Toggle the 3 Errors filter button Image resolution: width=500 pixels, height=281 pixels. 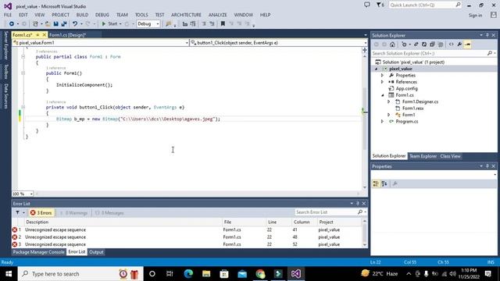coord(41,213)
